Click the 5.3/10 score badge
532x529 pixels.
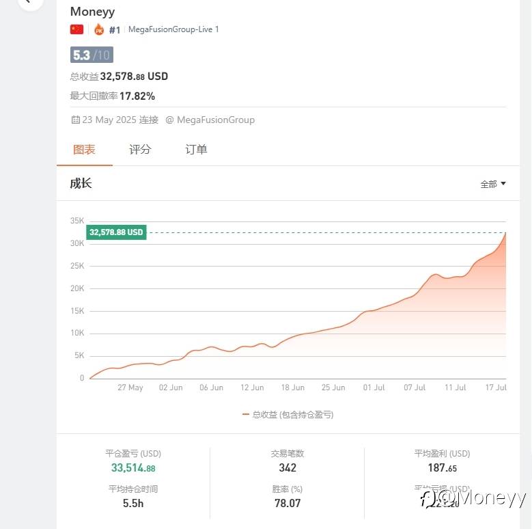coord(92,55)
